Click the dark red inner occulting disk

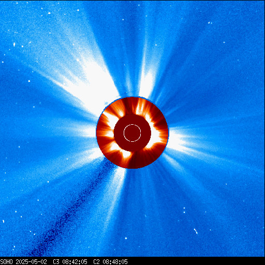pyautogui.click(x=132, y=133)
